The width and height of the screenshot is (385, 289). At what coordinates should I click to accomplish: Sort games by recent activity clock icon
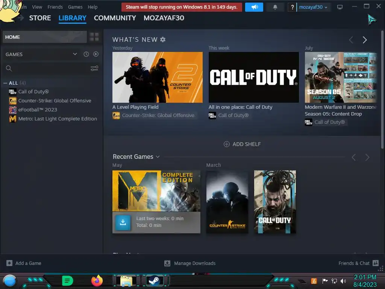(86, 54)
